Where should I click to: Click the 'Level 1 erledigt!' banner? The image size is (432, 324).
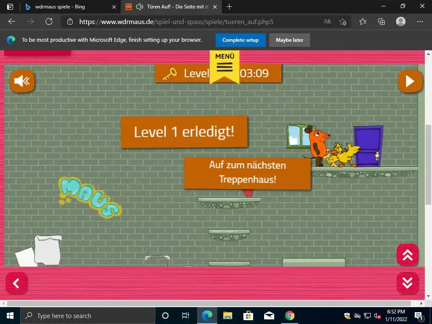tap(184, 132)
